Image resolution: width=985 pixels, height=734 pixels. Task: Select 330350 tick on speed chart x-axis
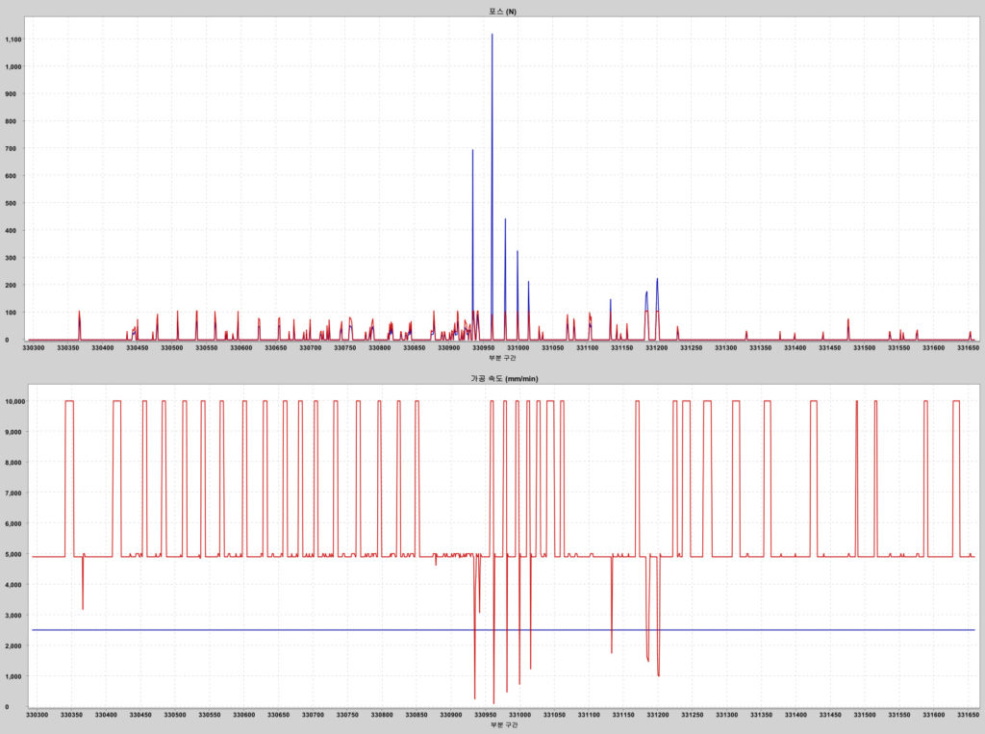pyautogui.click(x=71, y=715)
